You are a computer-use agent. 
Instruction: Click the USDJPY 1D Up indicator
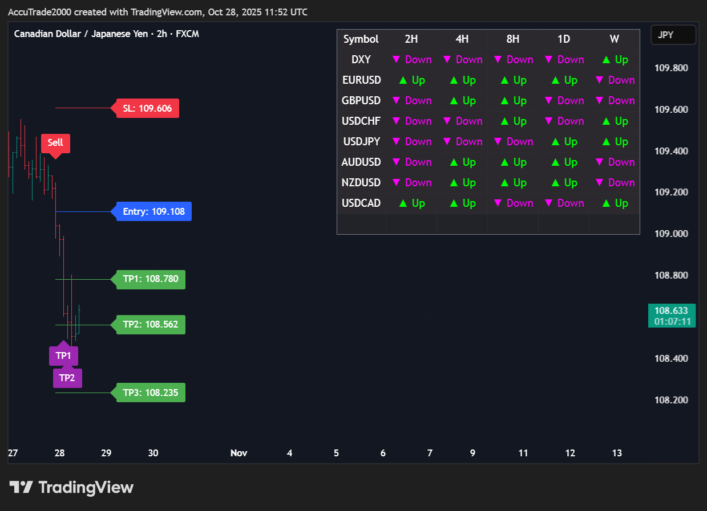[563, 142]
